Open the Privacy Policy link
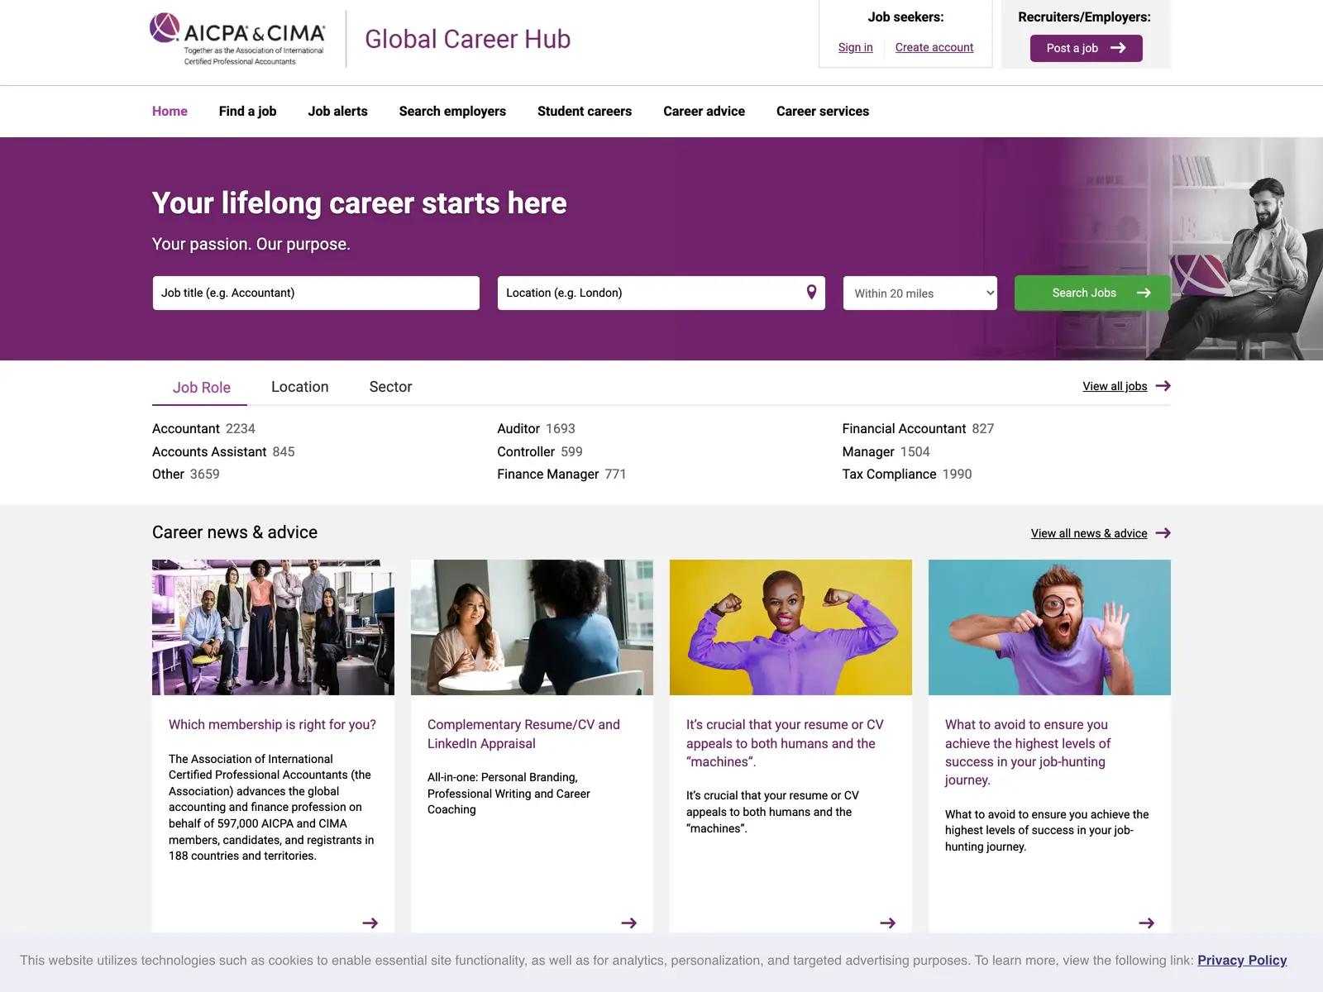Image resolution: width=1323 pixels, height=992 pixels. (1242, 960)
